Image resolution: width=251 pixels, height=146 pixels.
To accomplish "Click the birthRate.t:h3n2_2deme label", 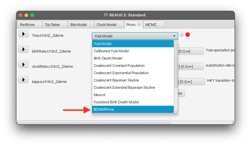I will (x=51, y=51).
